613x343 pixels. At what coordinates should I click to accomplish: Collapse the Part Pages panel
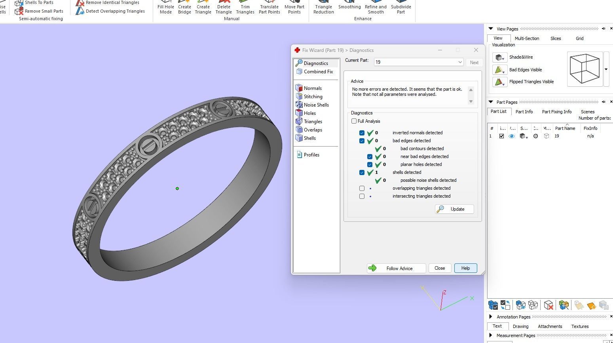click(491, 102)
